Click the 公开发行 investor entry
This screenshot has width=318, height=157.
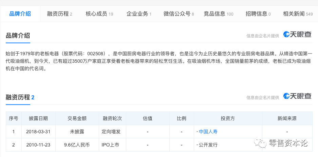point(208,145)
